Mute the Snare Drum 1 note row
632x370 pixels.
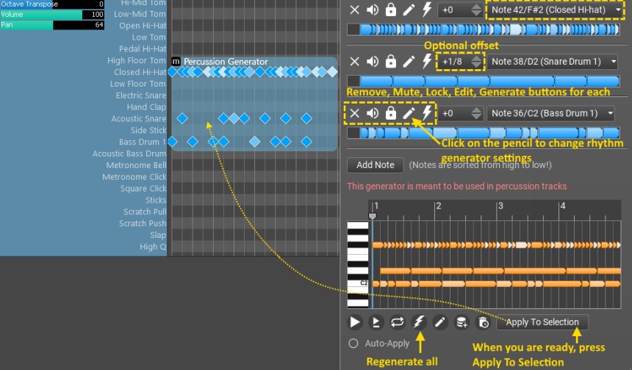(x=373, y=62)
